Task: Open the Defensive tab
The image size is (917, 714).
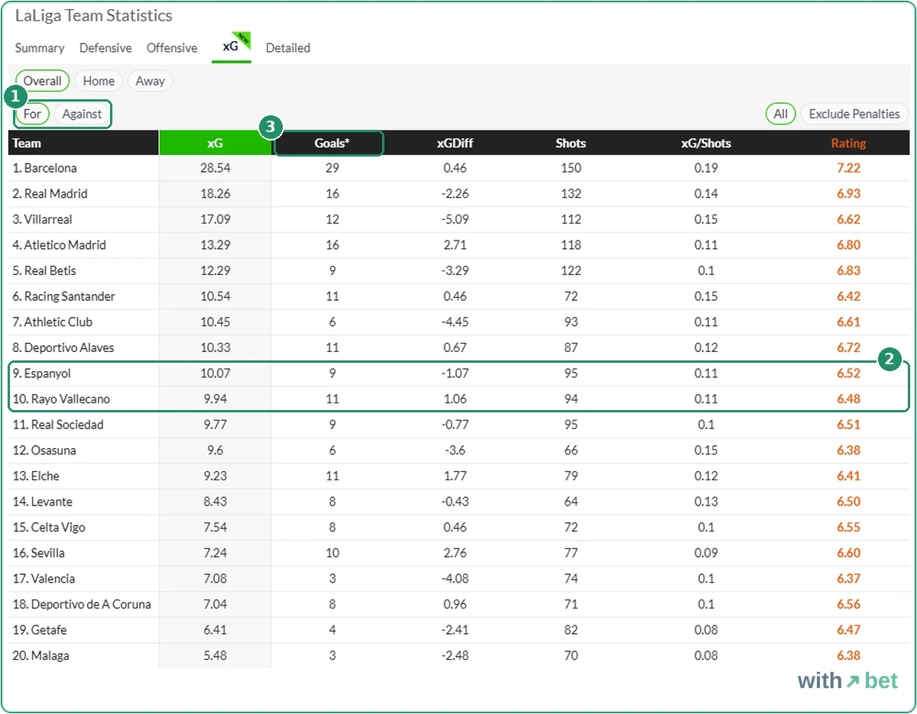Action: point(105,48)
